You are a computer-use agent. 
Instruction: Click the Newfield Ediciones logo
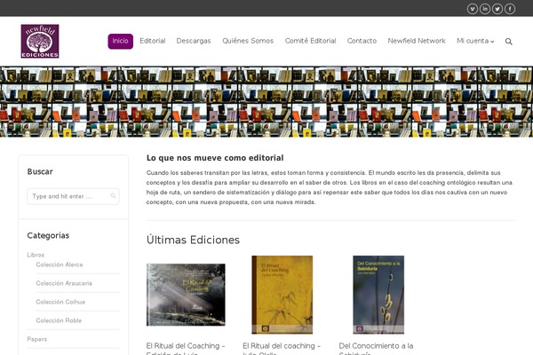[x=40, y=41]
